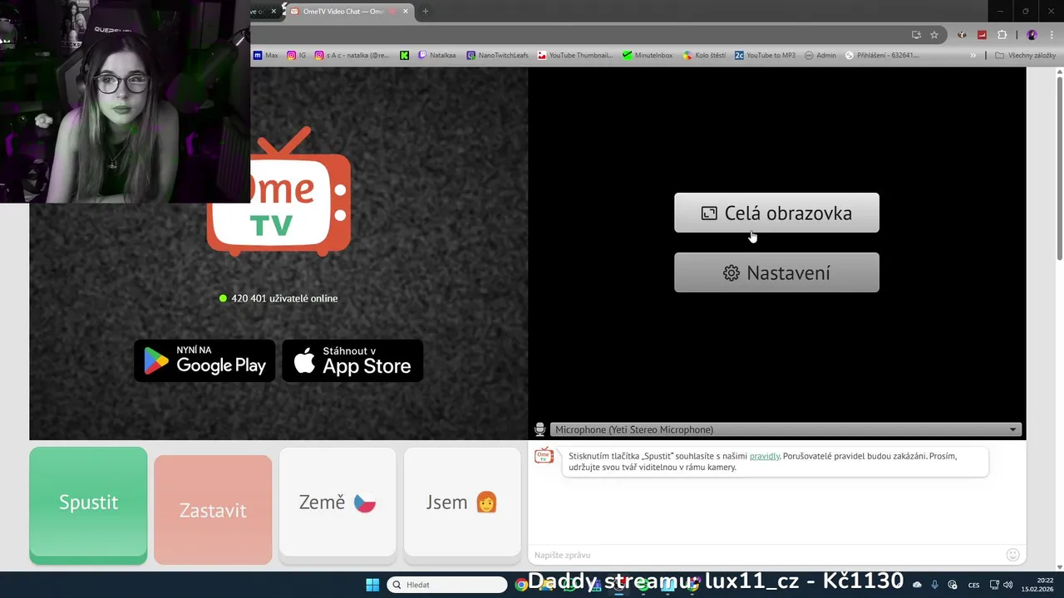
Task: Click the OmeTV avatar in chat message
Action: [544, 455]
